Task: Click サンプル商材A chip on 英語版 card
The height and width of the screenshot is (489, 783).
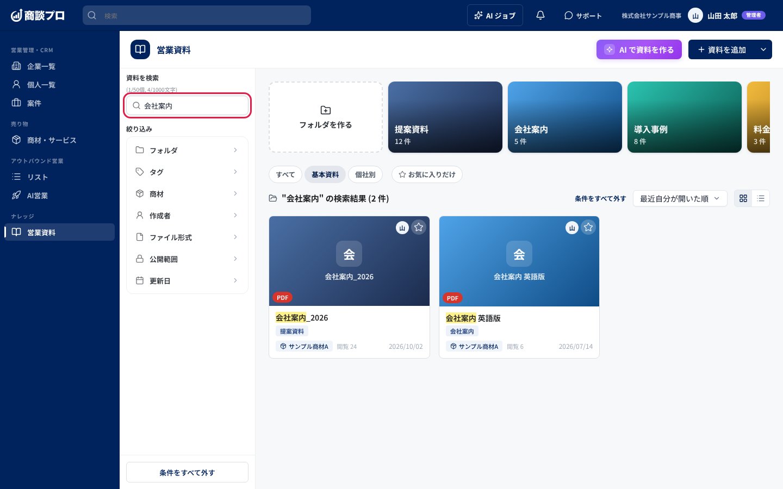Action: [x=474, y=346]
